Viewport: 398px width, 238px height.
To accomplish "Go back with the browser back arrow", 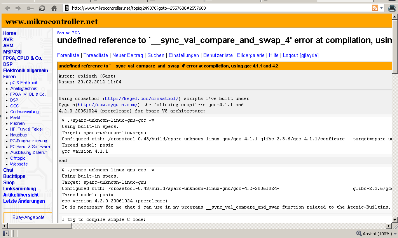I will 8,9.
